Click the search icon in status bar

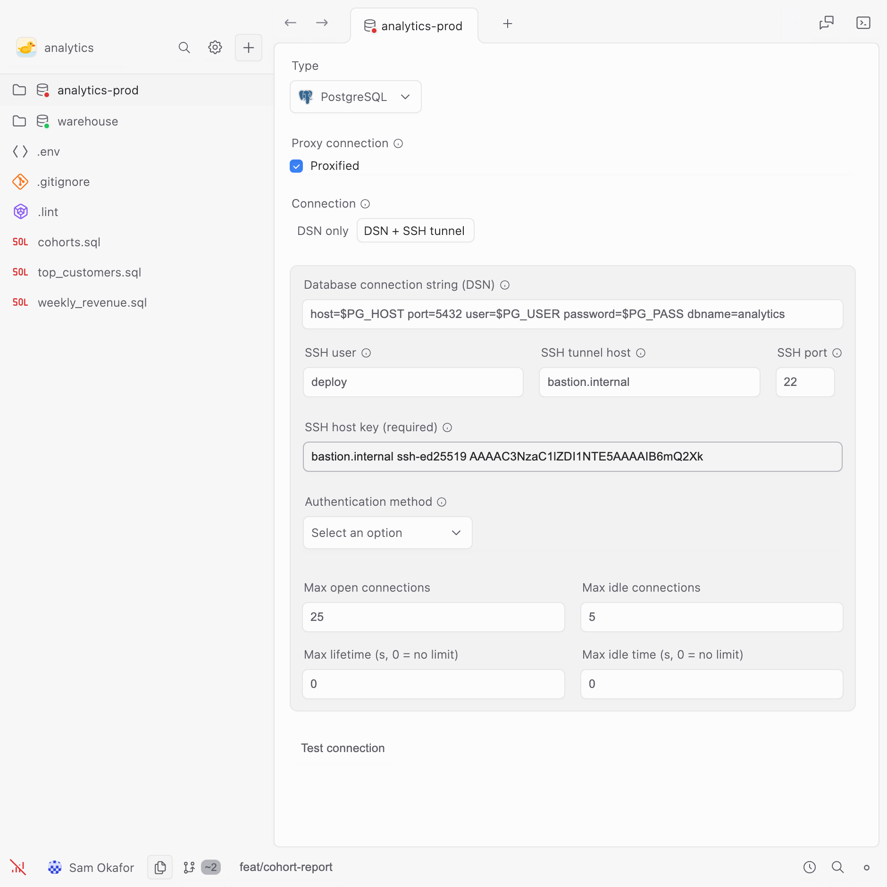click(x=838, y=867)
